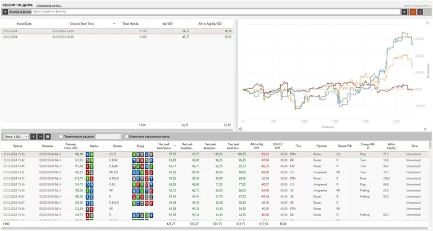Sort by bb/100 column header

pyautogui.click(x=168, y=24)
